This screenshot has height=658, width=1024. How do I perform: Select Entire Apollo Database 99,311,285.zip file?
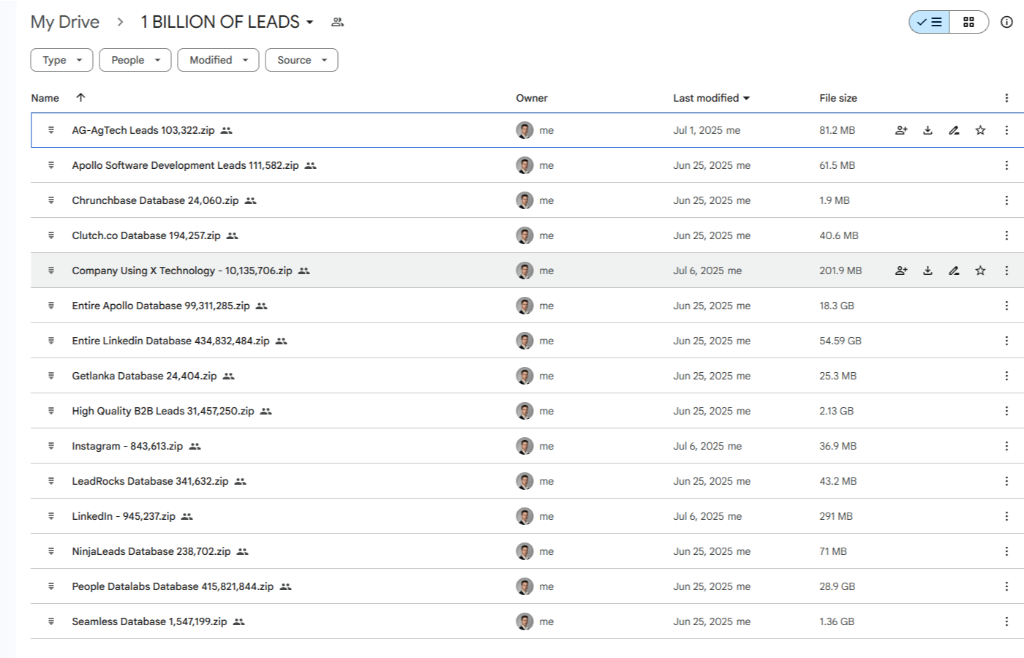click(161, 306)
